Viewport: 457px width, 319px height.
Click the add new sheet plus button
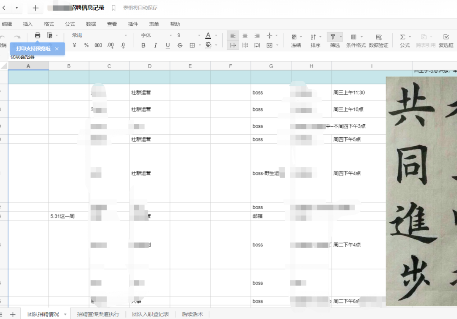click(13, 314)
